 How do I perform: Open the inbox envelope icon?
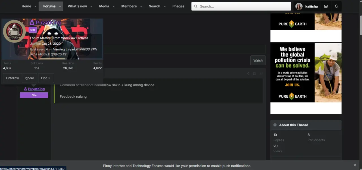[x=326, y=6]
